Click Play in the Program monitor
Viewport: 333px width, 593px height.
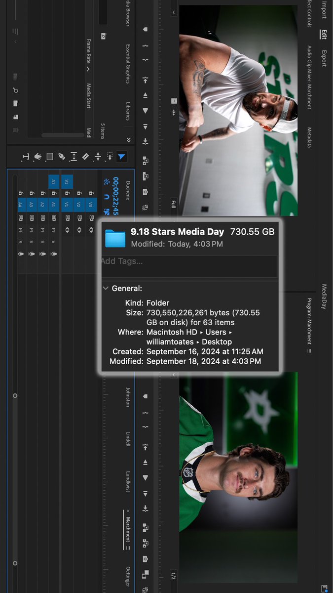[146, 478]
